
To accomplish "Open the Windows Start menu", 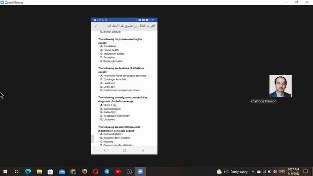I will (x=5, y=172).
